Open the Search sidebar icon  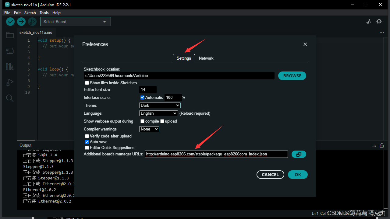(x=10, y=98)
